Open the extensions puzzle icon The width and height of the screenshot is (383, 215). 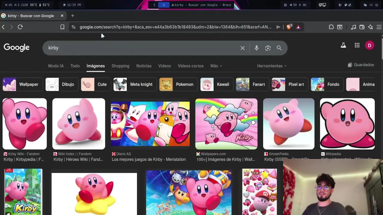coord(331,27)
